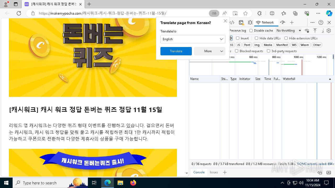Open the Sources debugger bug icon

coord(250,22)
